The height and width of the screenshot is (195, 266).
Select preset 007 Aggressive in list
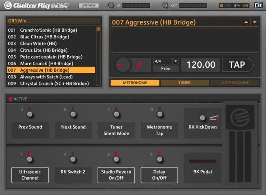tap(51, 70)
